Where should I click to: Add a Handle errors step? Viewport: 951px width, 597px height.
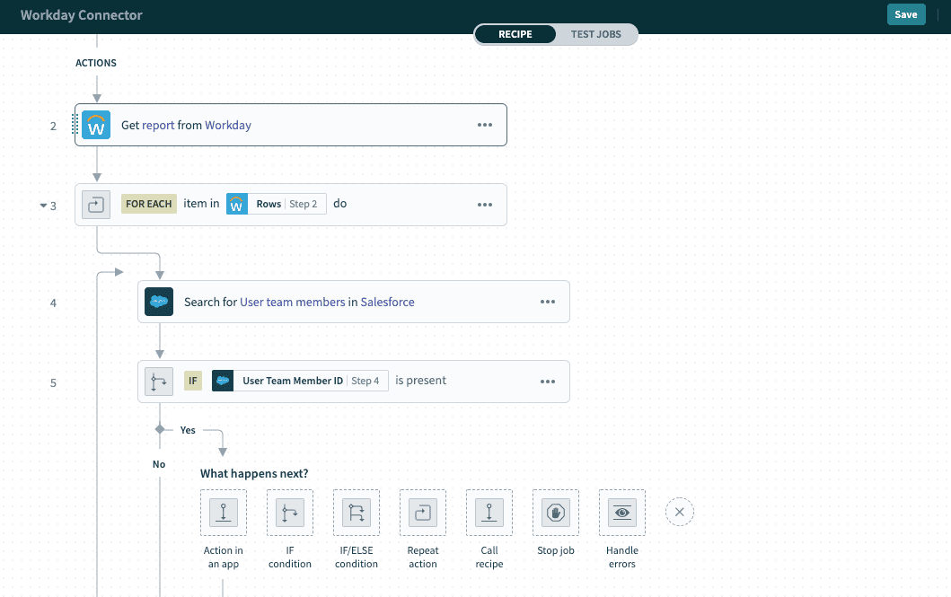(622, 513)
